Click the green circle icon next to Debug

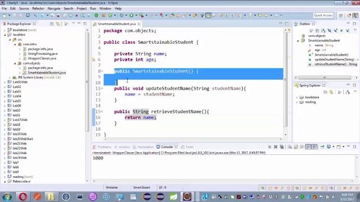click(96, 15)
